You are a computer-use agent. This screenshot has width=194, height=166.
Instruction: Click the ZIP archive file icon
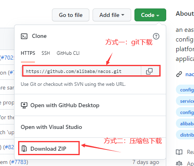(x=24, y=149)
